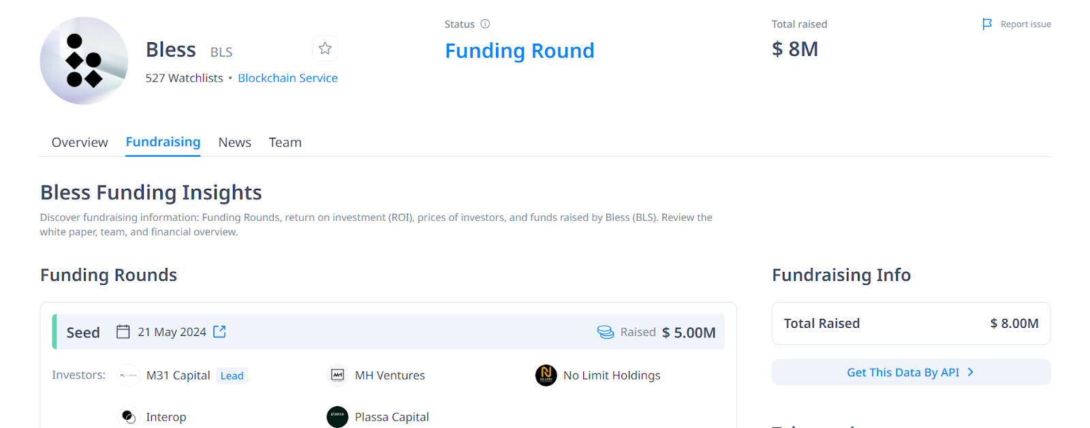Click the No Limit Holdings logo

click(546, 376)
